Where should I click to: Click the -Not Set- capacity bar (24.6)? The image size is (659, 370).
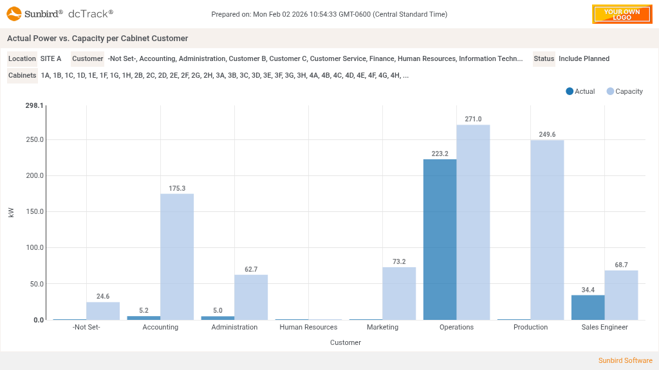103,311
